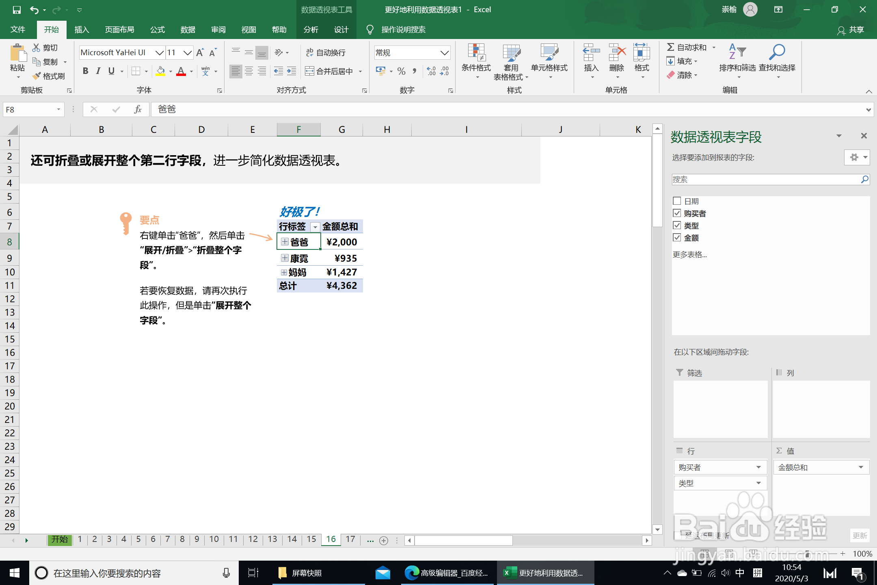The width and height of the screenshot is (877, 585).
Task: Open pivot fields panel gear tools
Action: point(857,157)
